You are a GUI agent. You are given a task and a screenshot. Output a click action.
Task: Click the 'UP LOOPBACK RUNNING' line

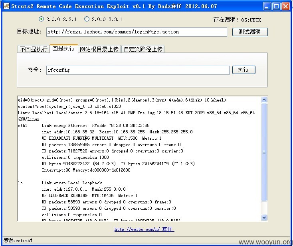89,195
